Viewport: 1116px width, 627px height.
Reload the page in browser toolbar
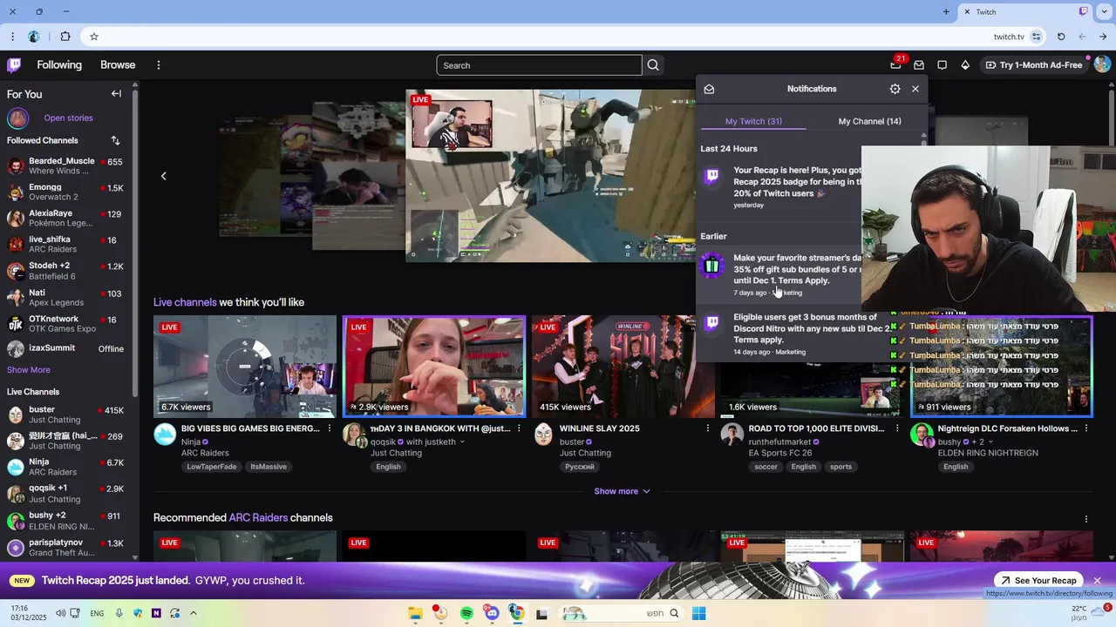point(1061,37)
